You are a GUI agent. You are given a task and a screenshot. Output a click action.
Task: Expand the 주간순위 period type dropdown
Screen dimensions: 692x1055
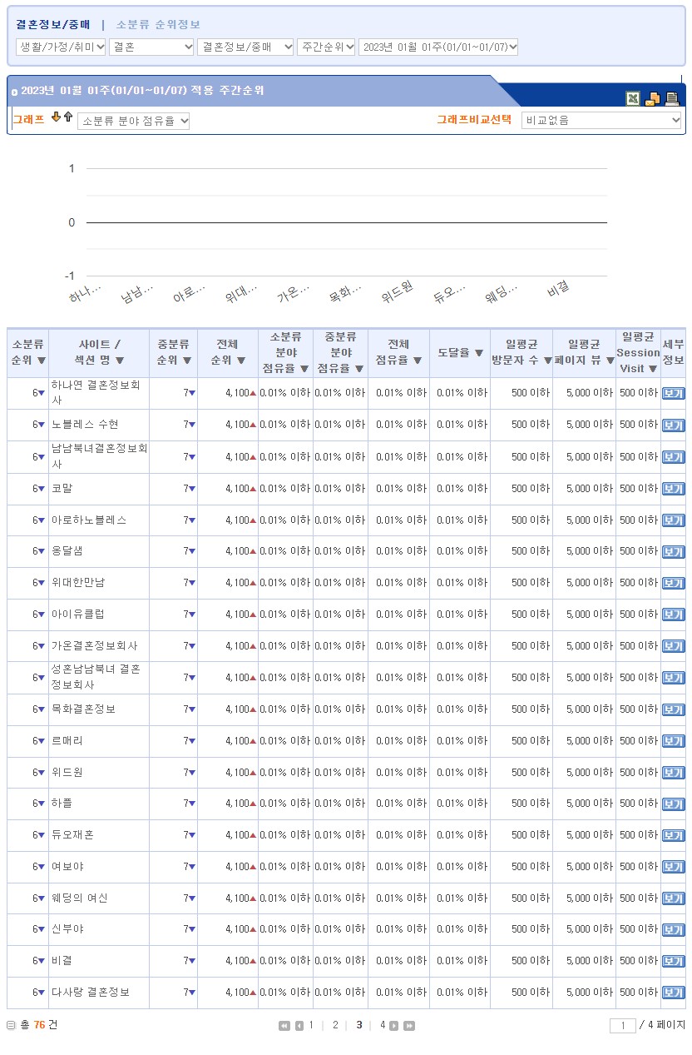pos(326,47)
